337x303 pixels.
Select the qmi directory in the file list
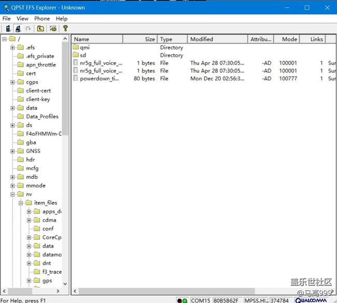(85, 47)
